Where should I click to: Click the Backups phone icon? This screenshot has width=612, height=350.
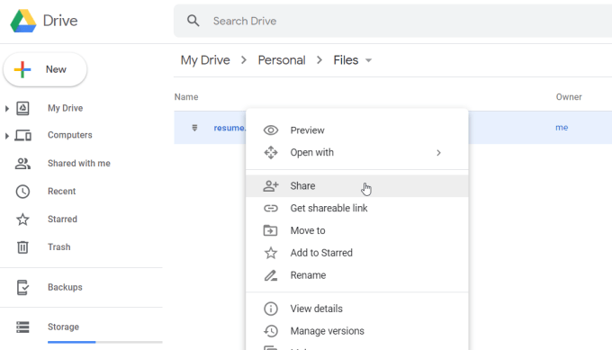(22, 288)
